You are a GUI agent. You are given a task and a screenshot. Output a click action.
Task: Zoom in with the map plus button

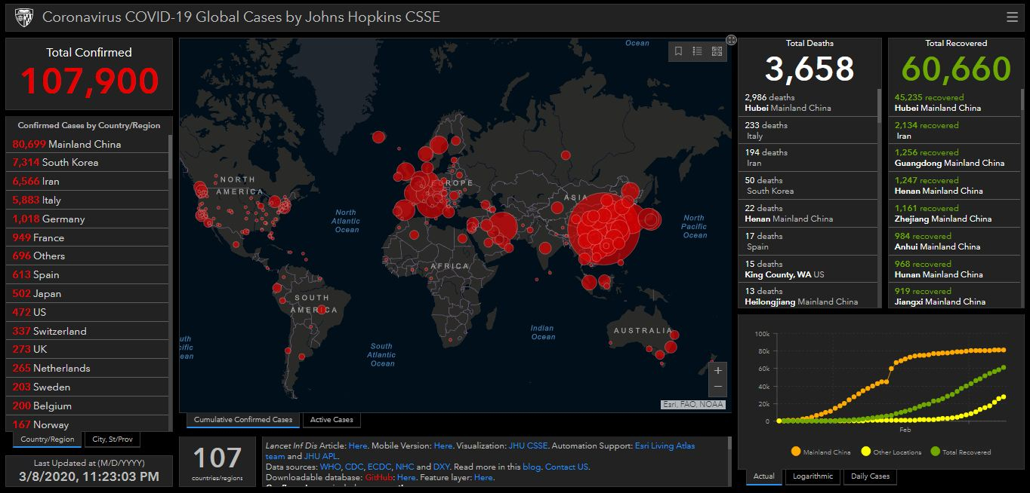pos(717,370)
